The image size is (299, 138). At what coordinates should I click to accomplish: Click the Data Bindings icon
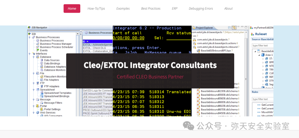[x=42, y=63]
